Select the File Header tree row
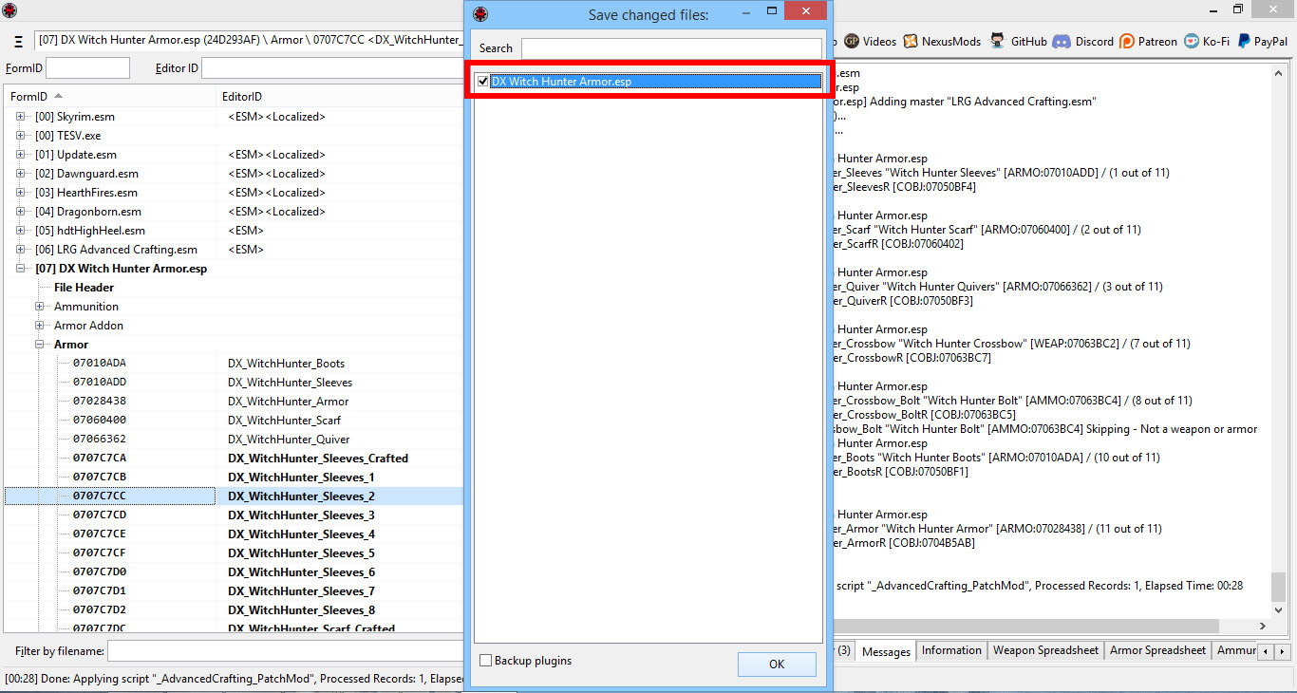The width and height of the screenshot is (1297, 693). (x=84, y=288)
